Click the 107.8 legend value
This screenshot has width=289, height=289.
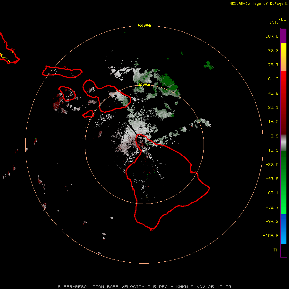pos(272,36)
